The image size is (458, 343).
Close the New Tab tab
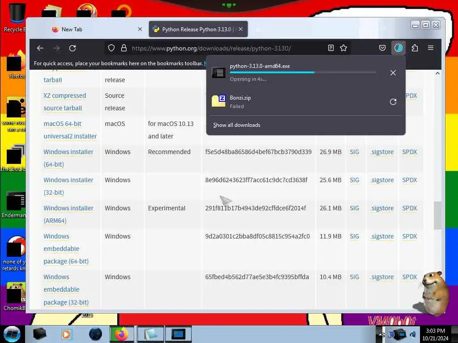pos(140,29)
